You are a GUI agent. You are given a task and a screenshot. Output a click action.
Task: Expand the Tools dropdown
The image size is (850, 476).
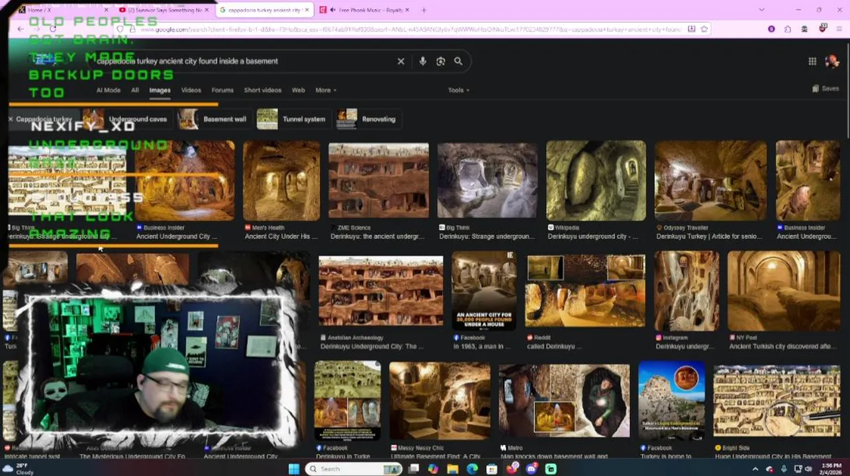459,90
